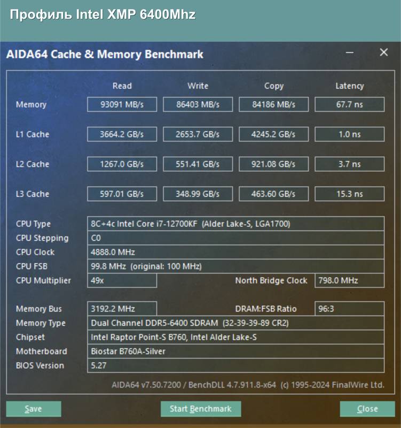Click Memory Bus value 3192.2 MHz
The height and width of the screenshot is (428, 401).
click(x=122, y=309)
